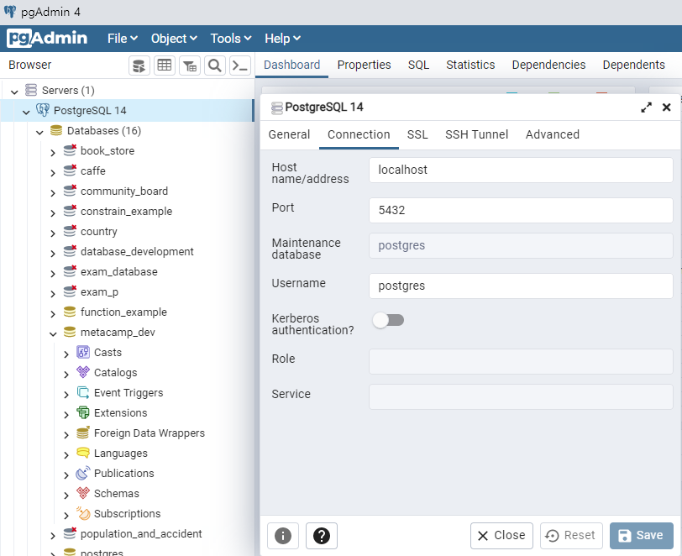Collapse the Databases node
The height and width of the screenshot is (556, 682).
tap(39, 132)
